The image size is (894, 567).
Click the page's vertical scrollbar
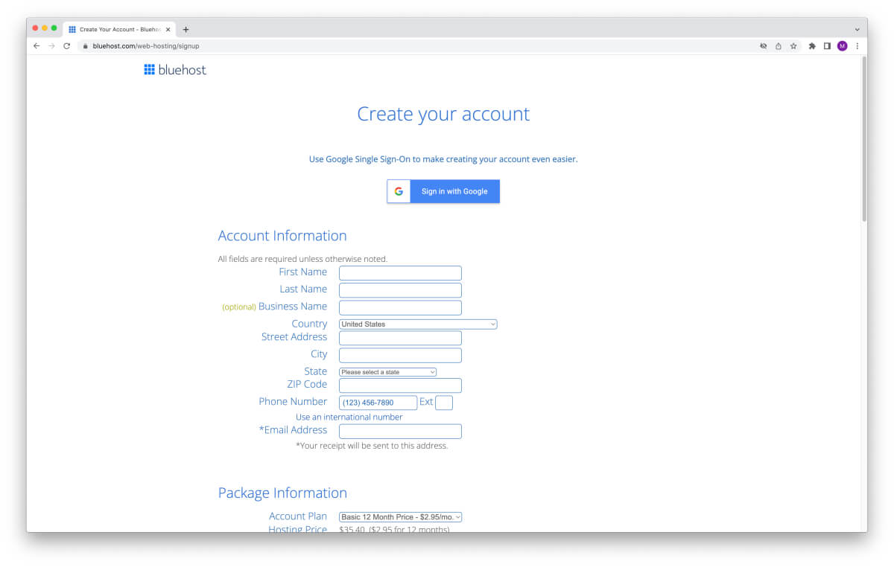point(864,141)
